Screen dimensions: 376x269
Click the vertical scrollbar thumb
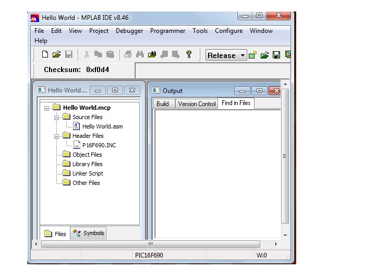pos(285,156)
